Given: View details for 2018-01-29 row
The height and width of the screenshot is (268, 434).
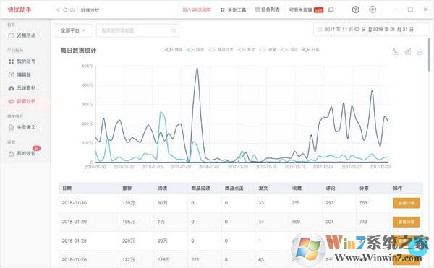Looking at the screenshot, I should (407, 222).
